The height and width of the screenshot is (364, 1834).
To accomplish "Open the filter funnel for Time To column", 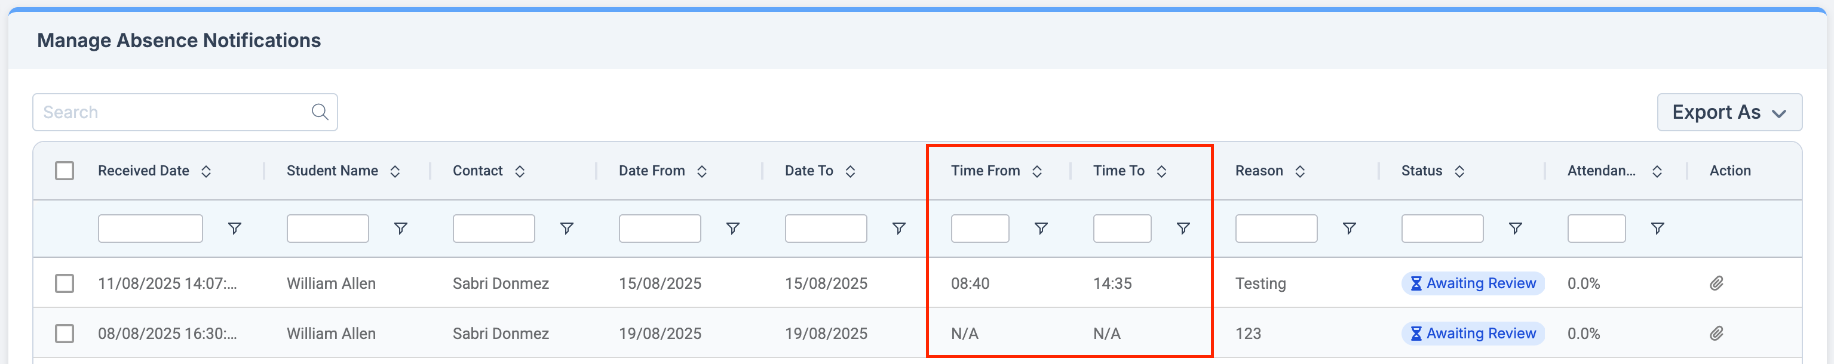I will [x=1183, y=228].
